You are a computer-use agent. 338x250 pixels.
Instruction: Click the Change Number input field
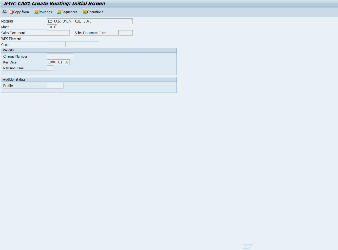click(x=60, y=56)
